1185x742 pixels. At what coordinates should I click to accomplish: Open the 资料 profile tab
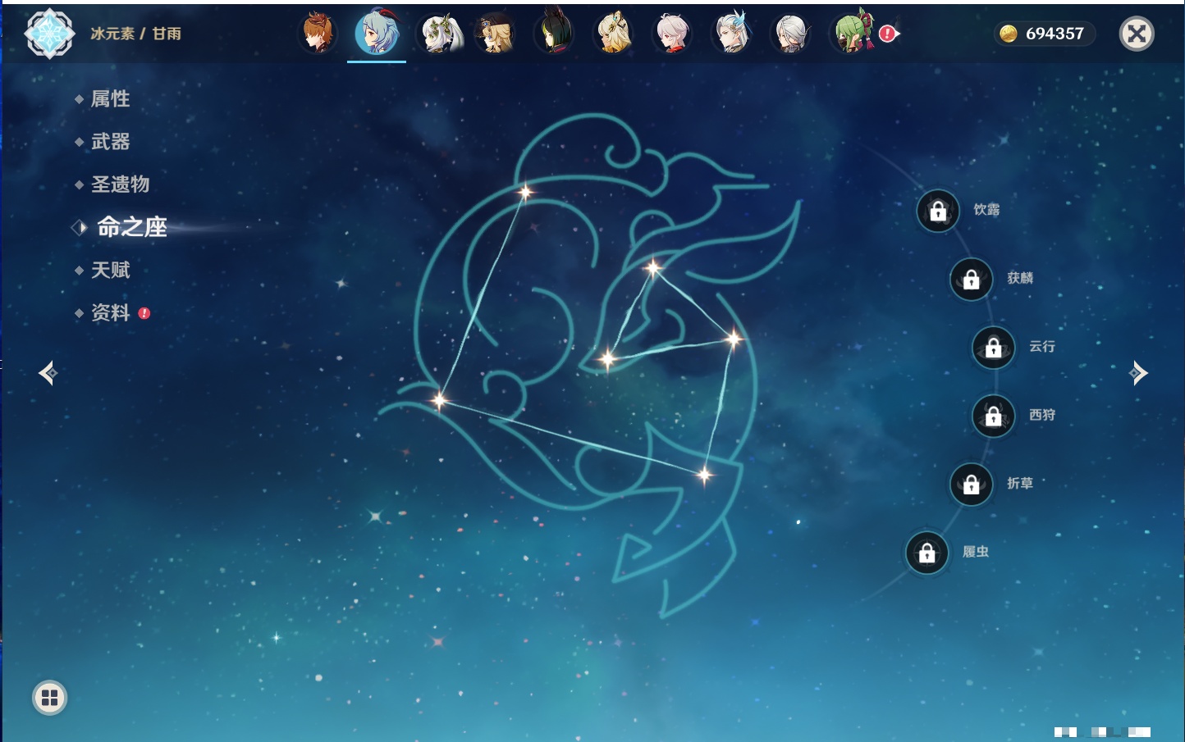click(110, 312)
